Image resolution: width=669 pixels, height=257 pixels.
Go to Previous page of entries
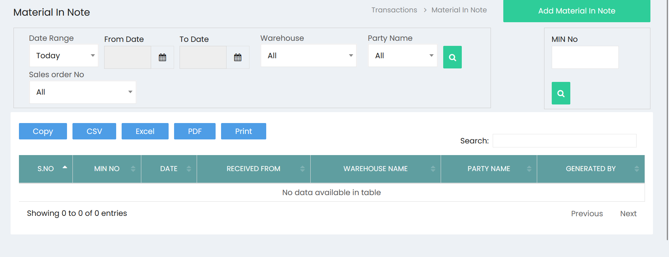point(587,214)
